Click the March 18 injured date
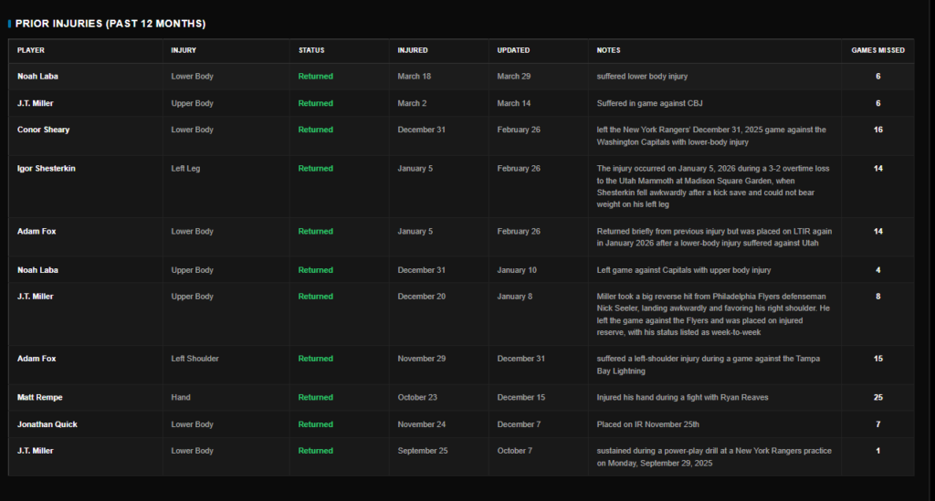Viewport: 935px width, 501px height. click(415, 77)
